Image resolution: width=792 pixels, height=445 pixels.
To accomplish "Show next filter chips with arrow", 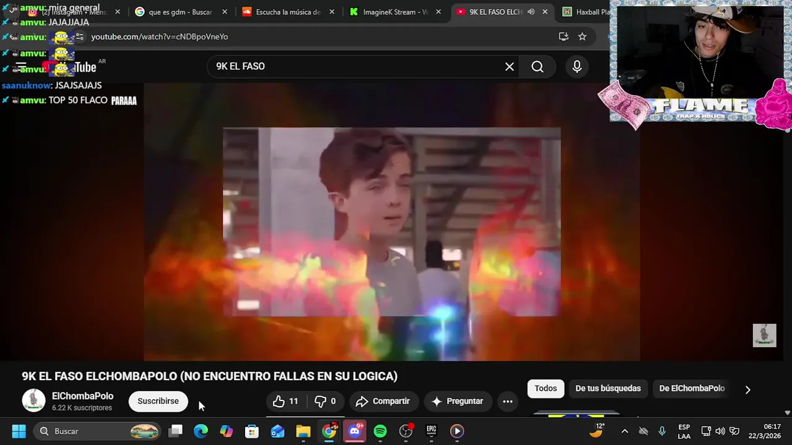I will pyautogui.click(x=747, y=389).
